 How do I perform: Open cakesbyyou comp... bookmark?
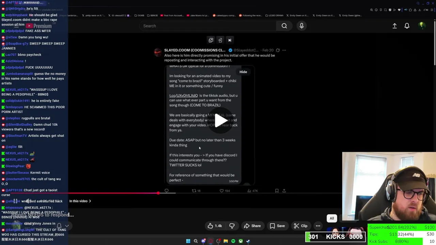coord(224,15)
